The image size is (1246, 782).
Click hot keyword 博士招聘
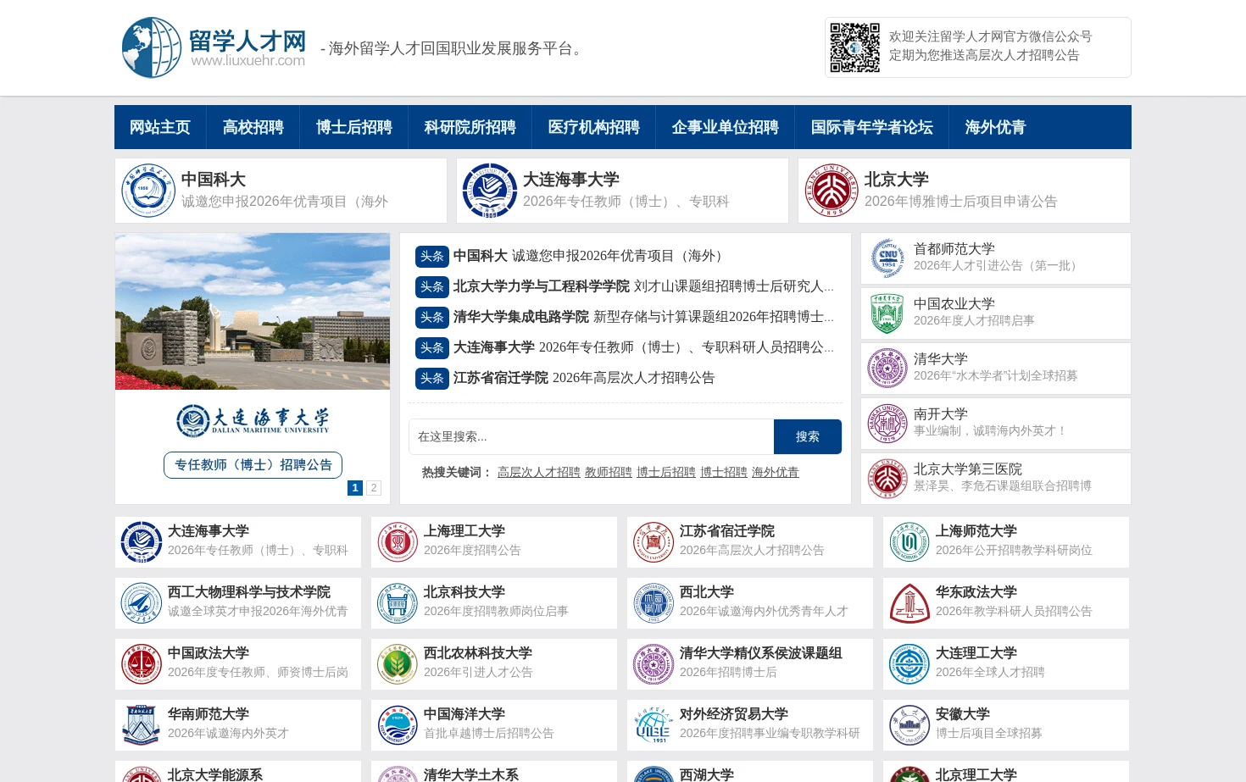pos(724,472)
